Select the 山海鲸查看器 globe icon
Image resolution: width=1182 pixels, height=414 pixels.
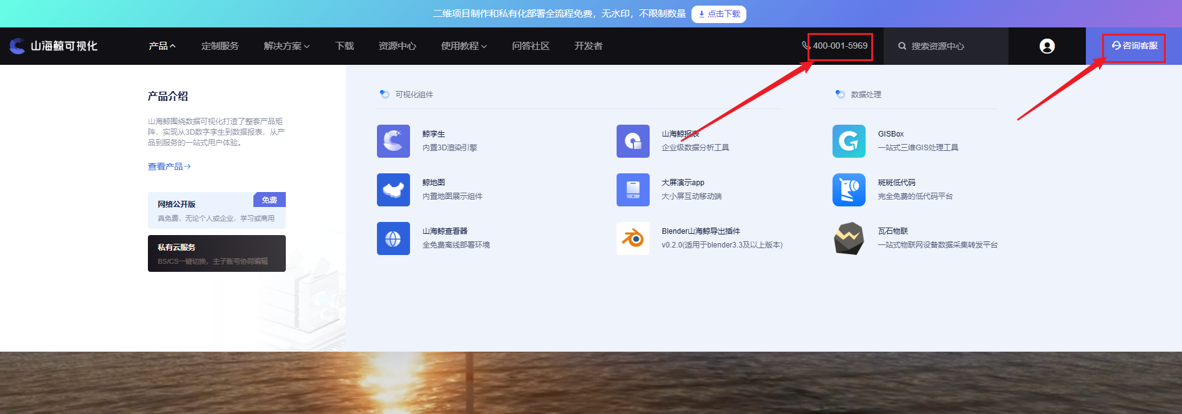point(393,238)
